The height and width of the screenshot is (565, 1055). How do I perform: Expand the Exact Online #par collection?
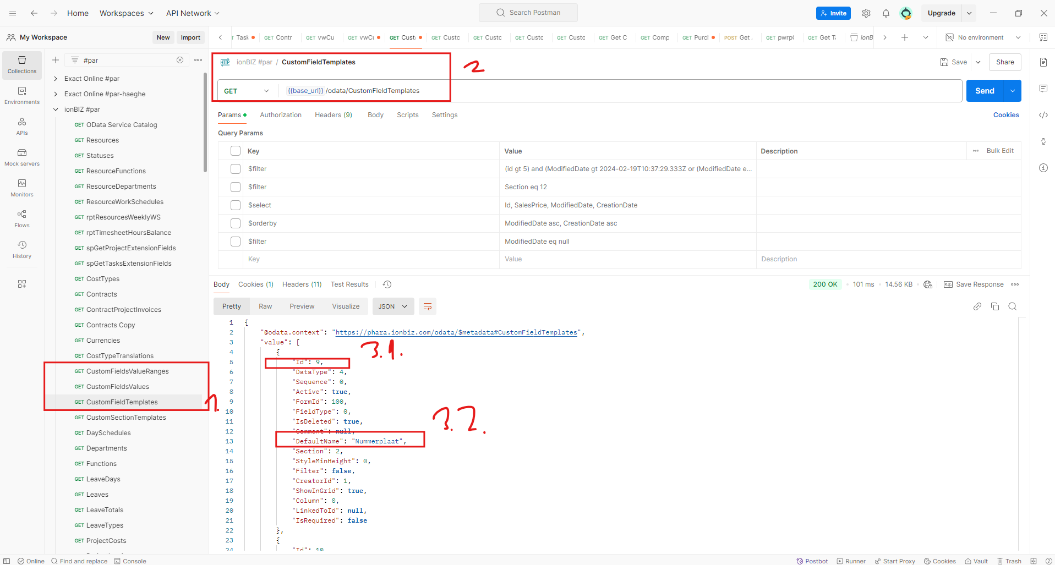pyautogui.click(x=56, y=79)
